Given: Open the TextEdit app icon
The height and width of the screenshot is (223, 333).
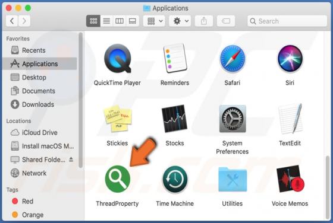Looking at the screenshot, I should [x=290, y=119].
